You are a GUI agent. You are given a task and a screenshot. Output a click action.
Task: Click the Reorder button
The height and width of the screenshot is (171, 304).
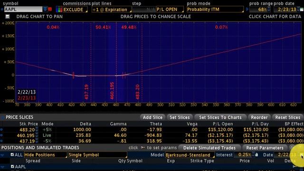tap(259, 117)
